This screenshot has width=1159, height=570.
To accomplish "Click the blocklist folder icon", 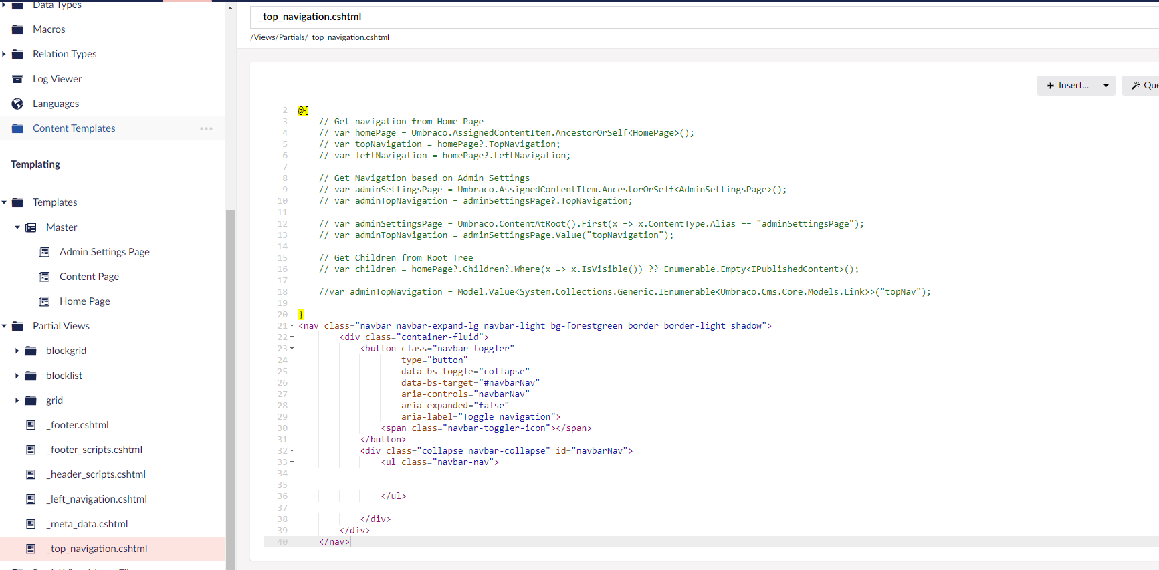I will (31, 376).
